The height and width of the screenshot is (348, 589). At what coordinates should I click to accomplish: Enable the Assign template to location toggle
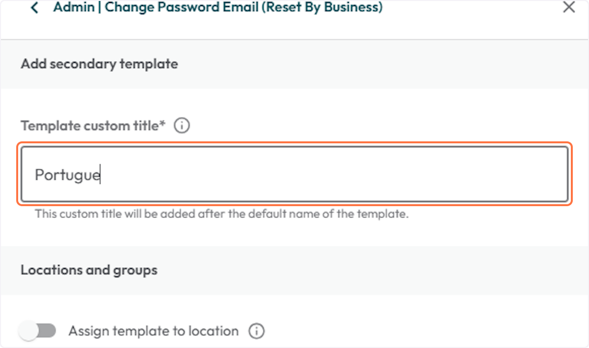[x=37, y=331]
